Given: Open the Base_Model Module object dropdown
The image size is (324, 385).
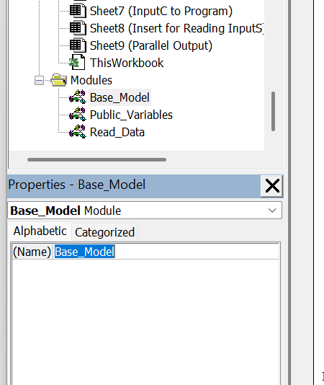Looking at the screenshot, I should [272, 211].
